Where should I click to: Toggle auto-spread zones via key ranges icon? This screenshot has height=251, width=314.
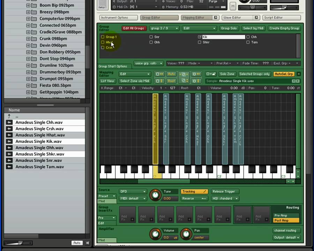click(159, 74)
